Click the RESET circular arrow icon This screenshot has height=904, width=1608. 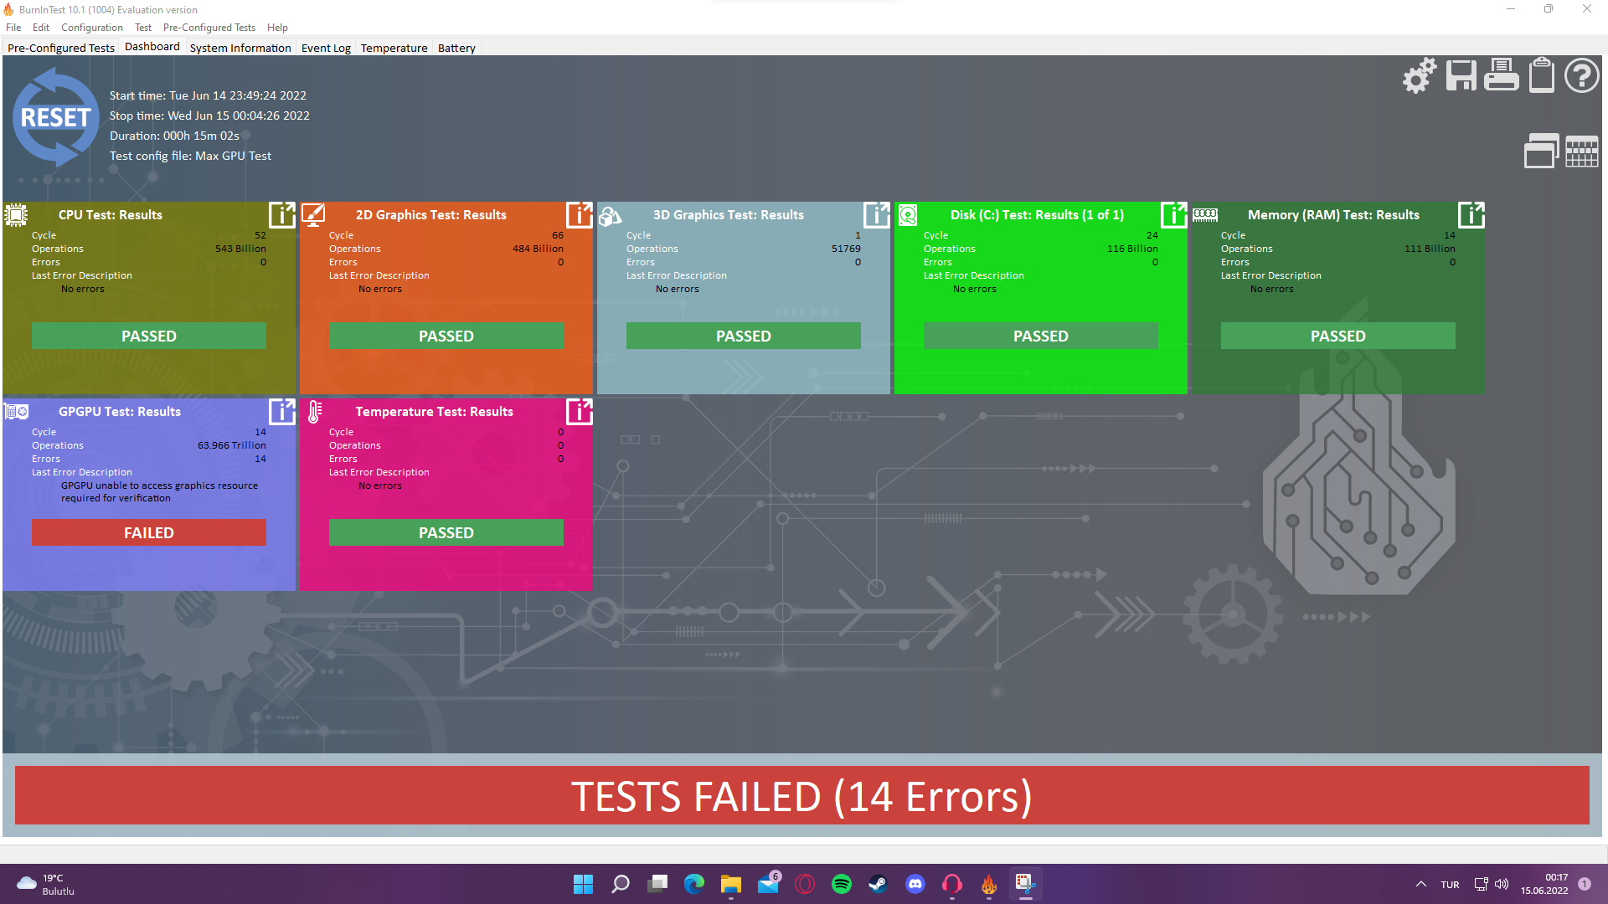pyautogui.click(x=55, y=118)
